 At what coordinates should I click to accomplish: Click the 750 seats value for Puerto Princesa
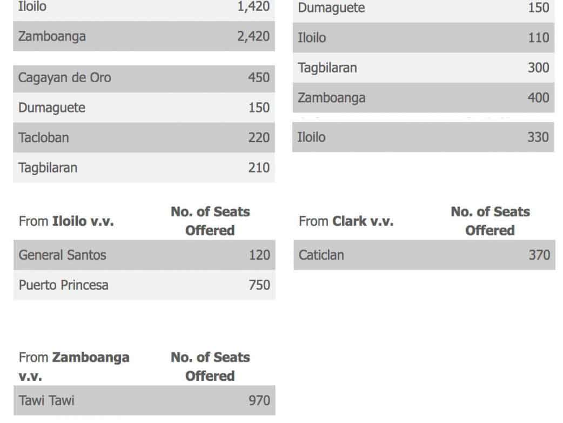point(259,285)
